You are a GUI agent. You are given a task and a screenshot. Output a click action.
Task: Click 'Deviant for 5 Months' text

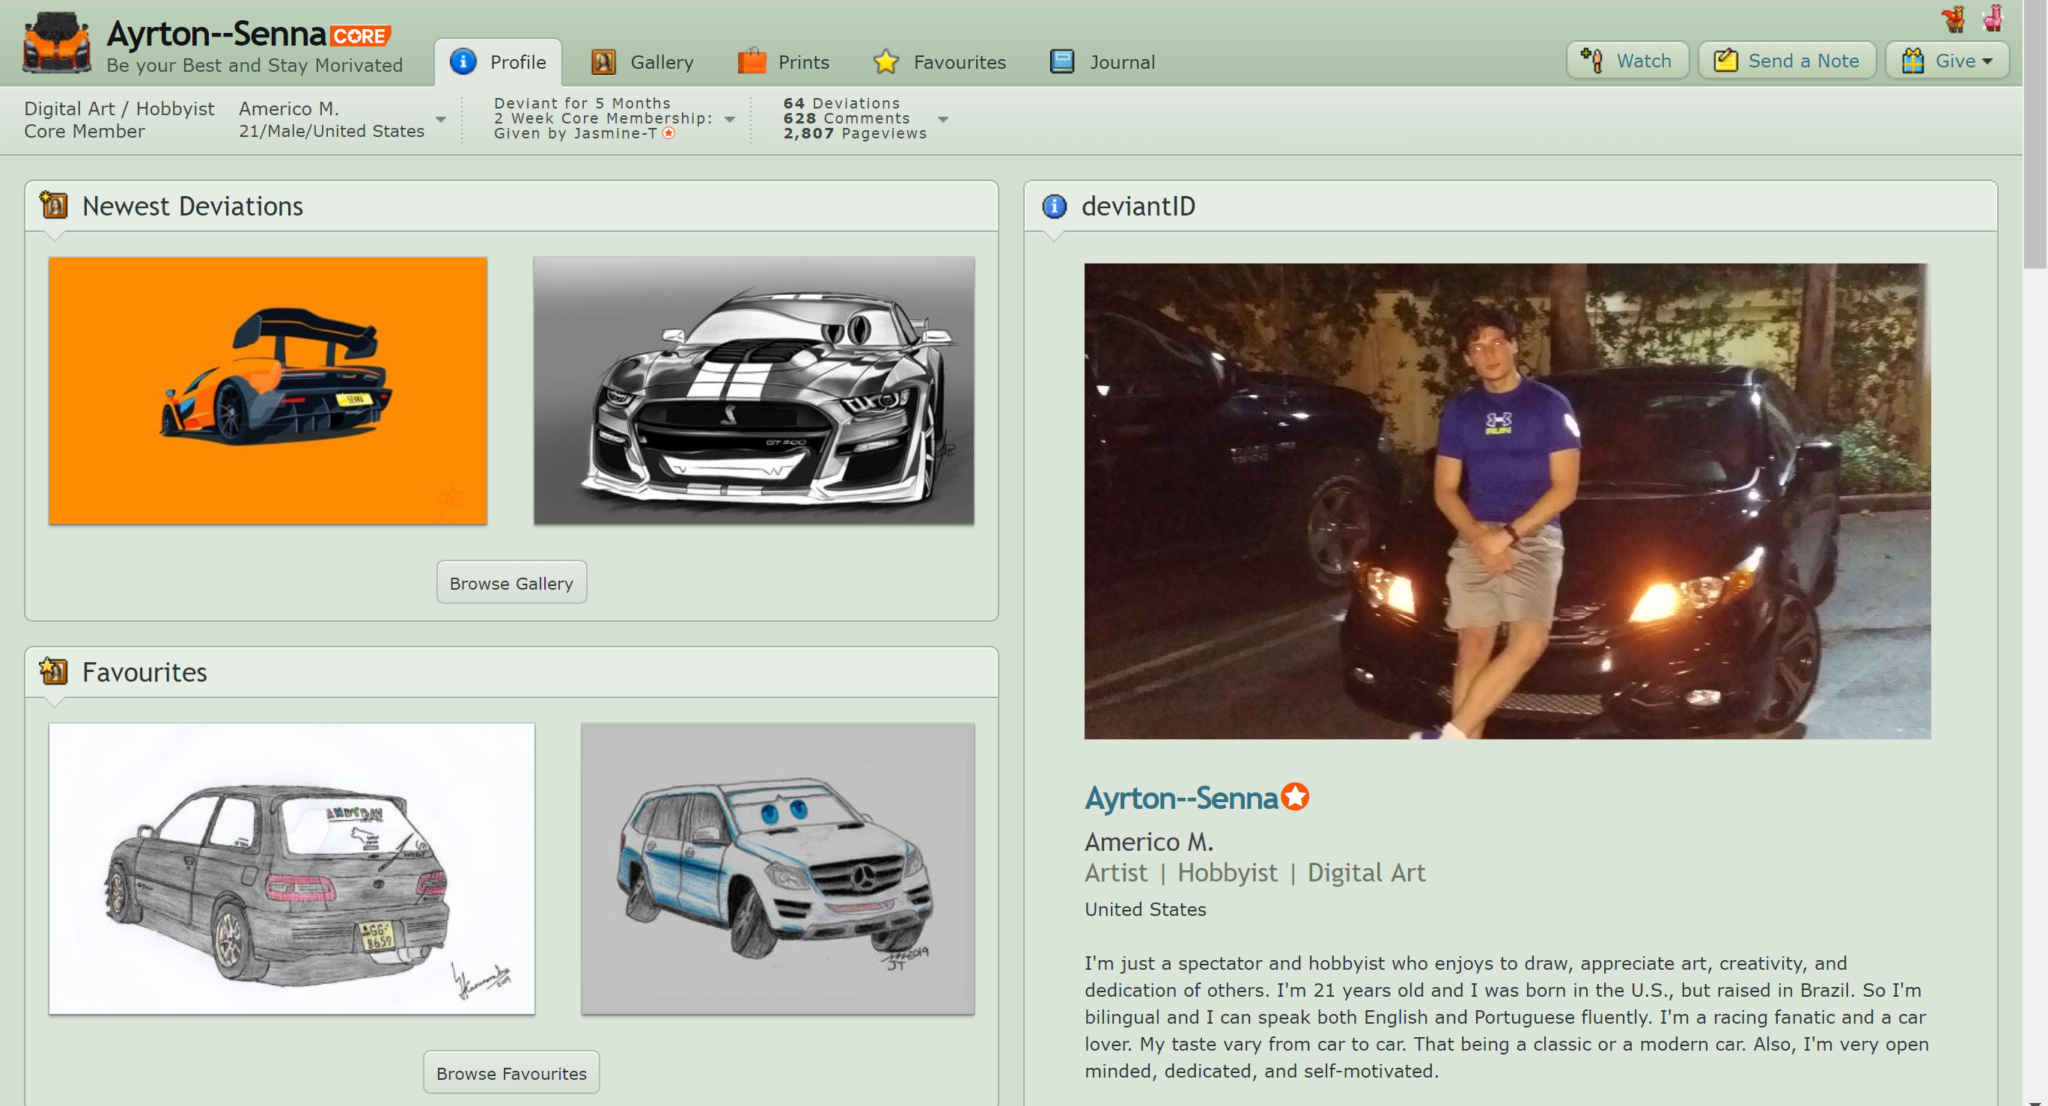(x=582, y=103)
